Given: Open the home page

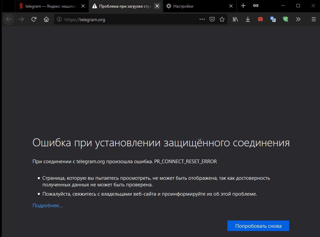Looking at the screenshot, I should pyautogui.click(x=46, y=20).
